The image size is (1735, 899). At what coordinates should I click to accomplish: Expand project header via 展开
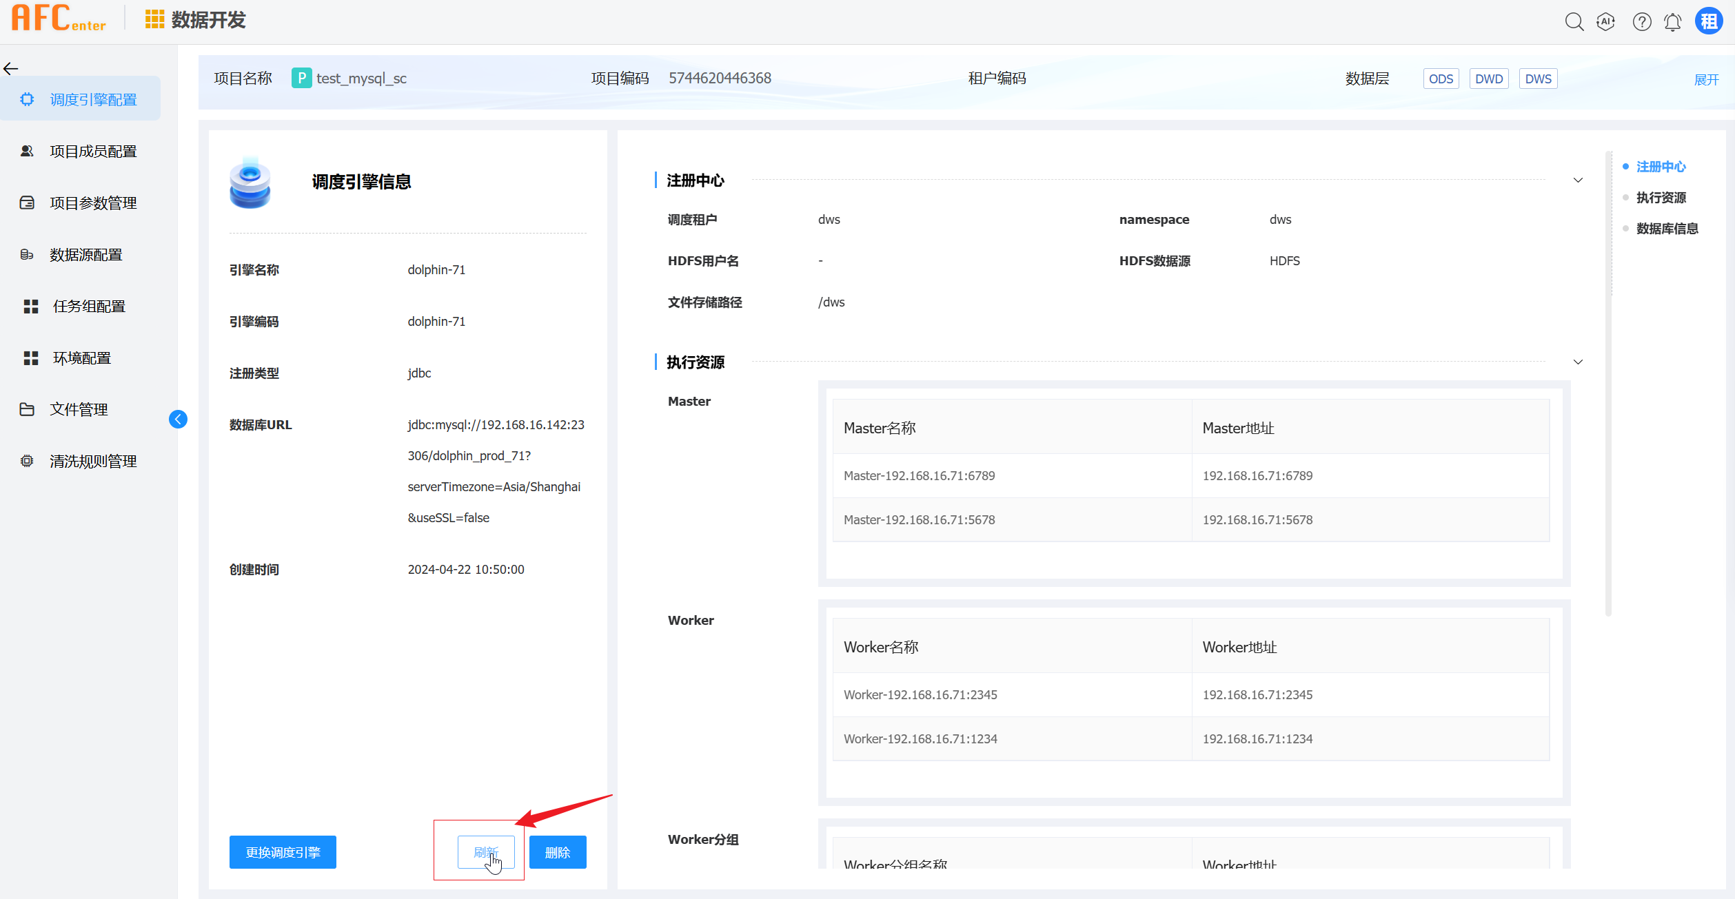point(1706,80)
